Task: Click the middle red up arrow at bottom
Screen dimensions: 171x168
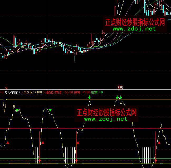Action: (76, 160)
